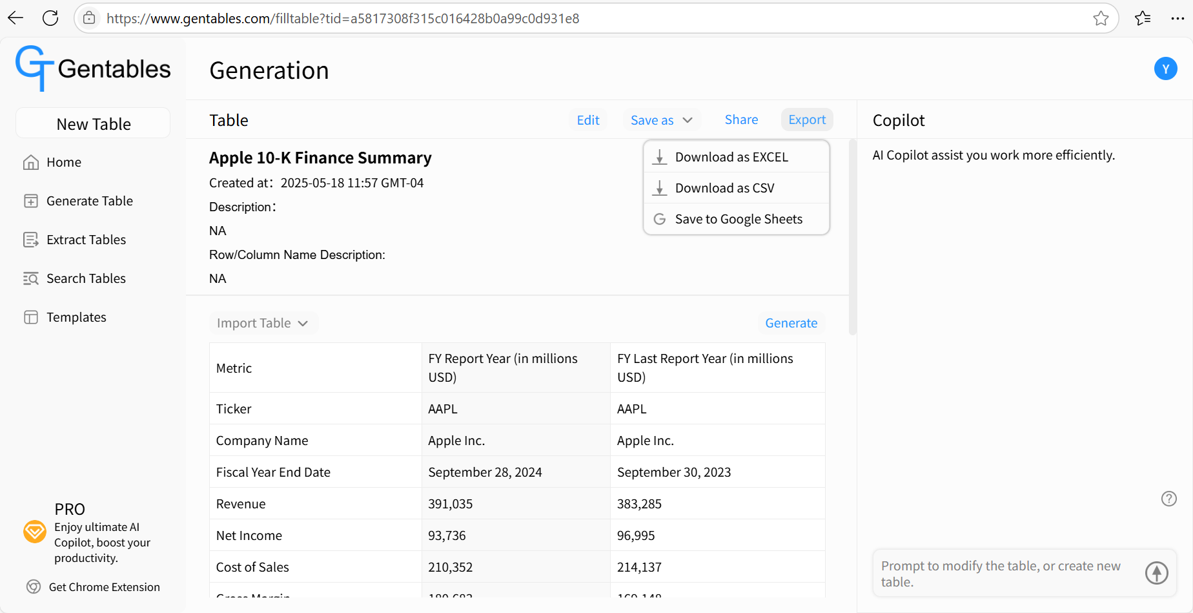Click the Cost of Sales row label

tap(252, 567)
